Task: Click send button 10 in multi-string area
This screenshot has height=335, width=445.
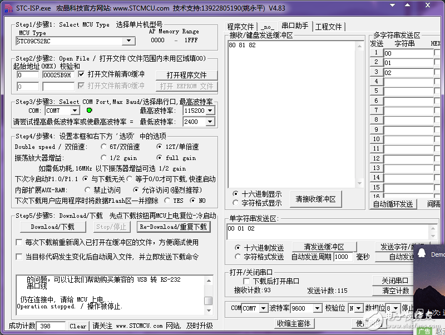Action: click(377, 139)
